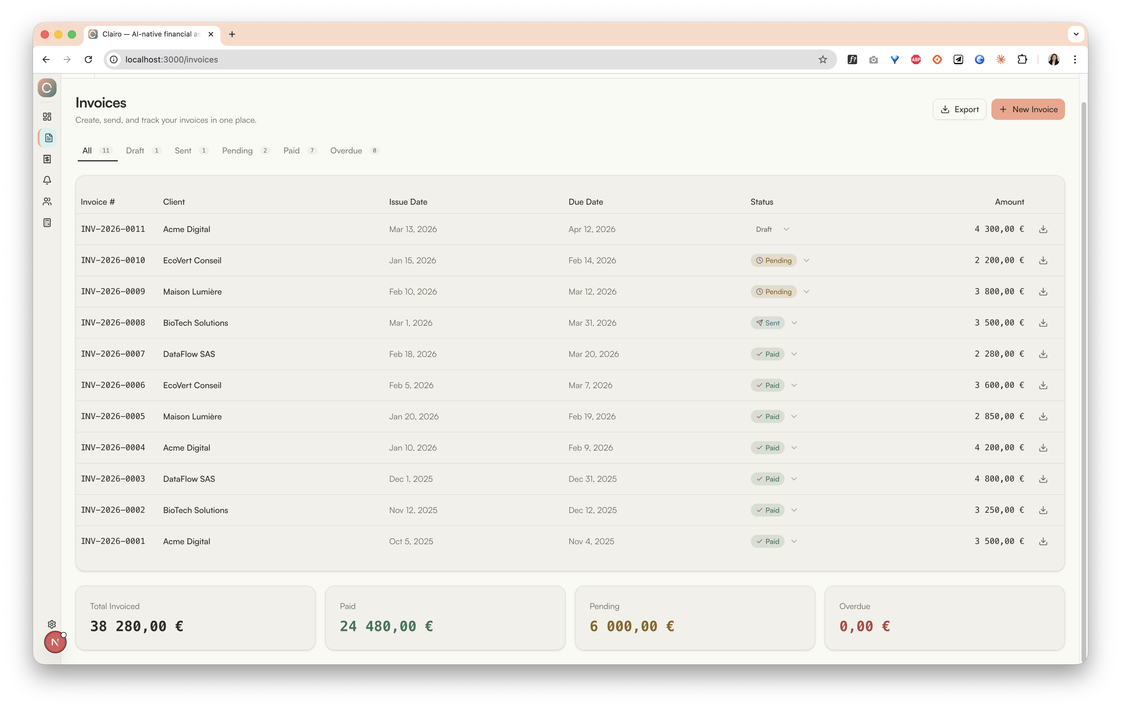This screenshot has width=1121, height=708.
Task: Download invoice INV-2026-0006
Action: [x=1043, y=385]
